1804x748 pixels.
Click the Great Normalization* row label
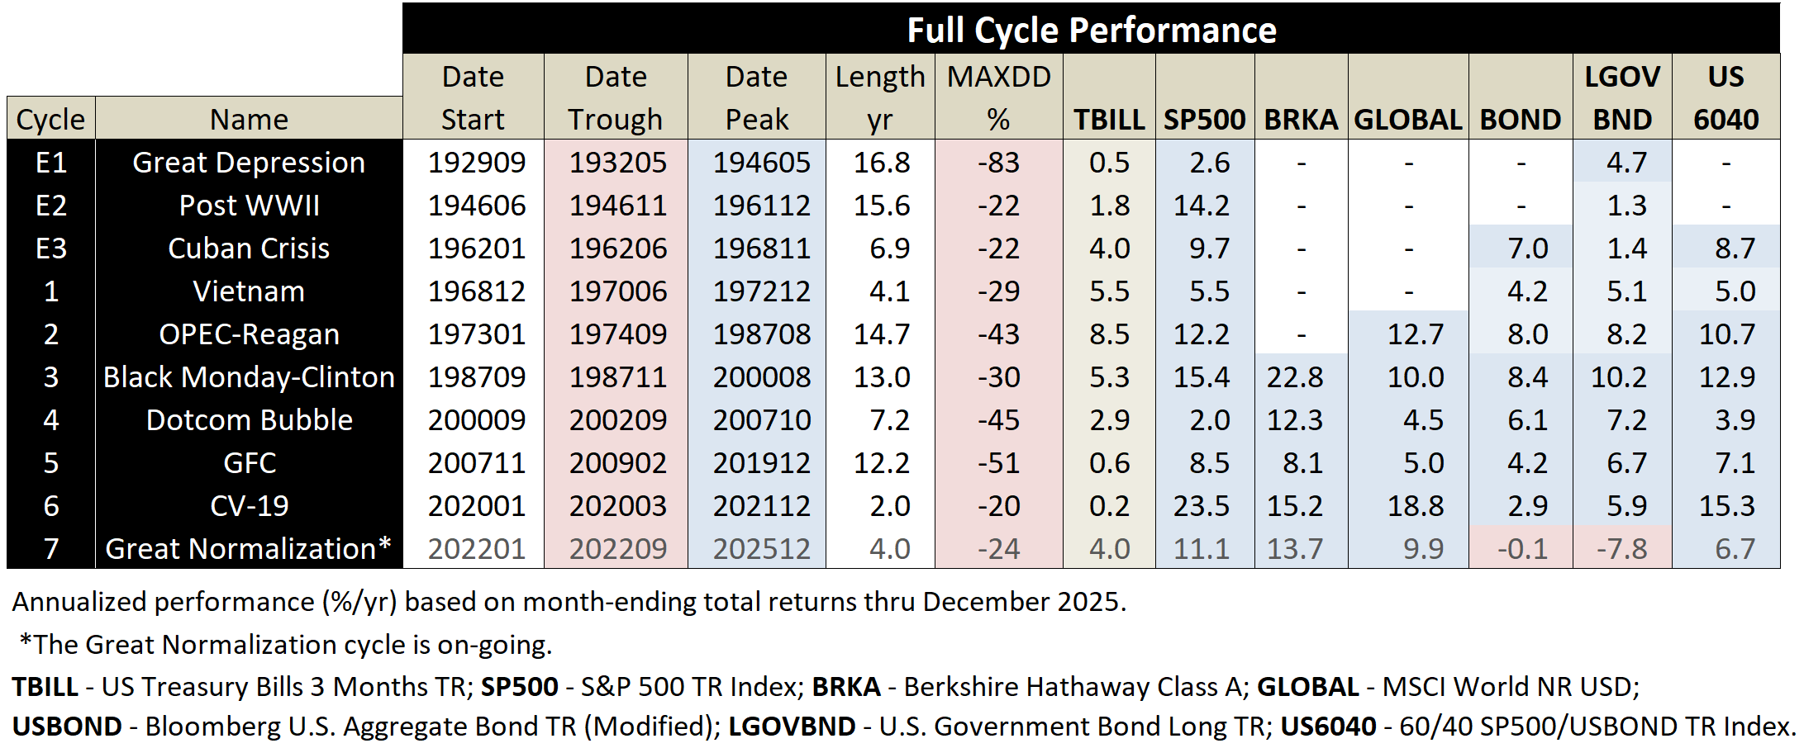(249, 548)
